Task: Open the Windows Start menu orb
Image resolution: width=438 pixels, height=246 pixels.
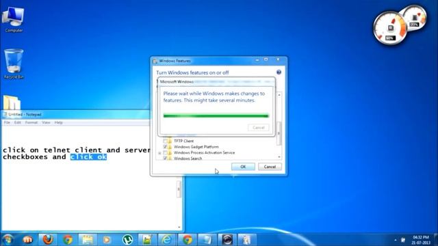Action: [x=8, y=240]
